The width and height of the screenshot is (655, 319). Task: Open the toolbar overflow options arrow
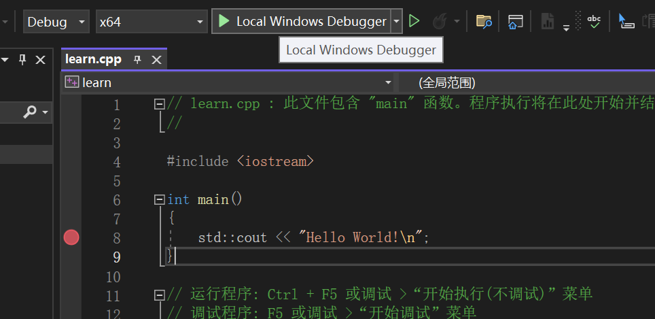566,28
